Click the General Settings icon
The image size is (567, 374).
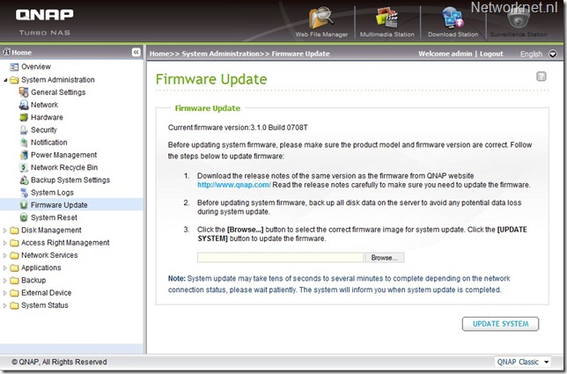[24, 92]
